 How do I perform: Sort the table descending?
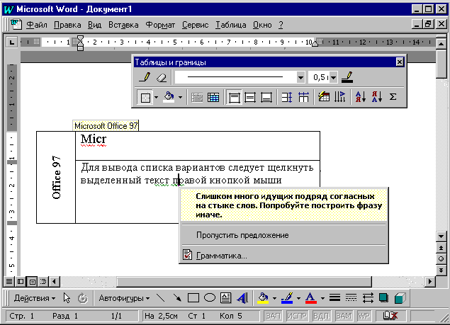click(x=377, y=98)
